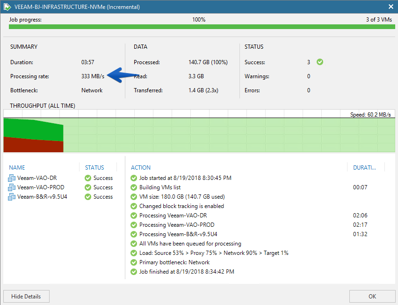Screen dimensions: 398x305
Task: Close the job details dialog
Action: tap(391, 7)
